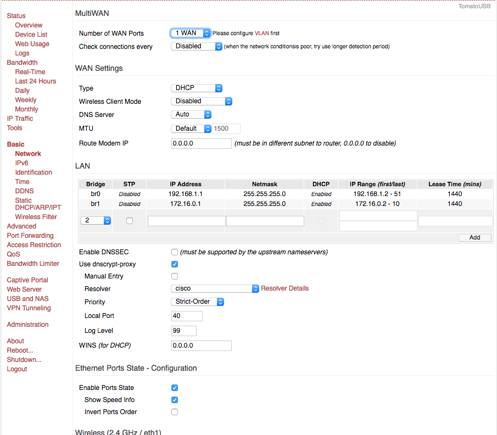Expand the Strict-Order Priority dropdown

(x=197, y=301)
